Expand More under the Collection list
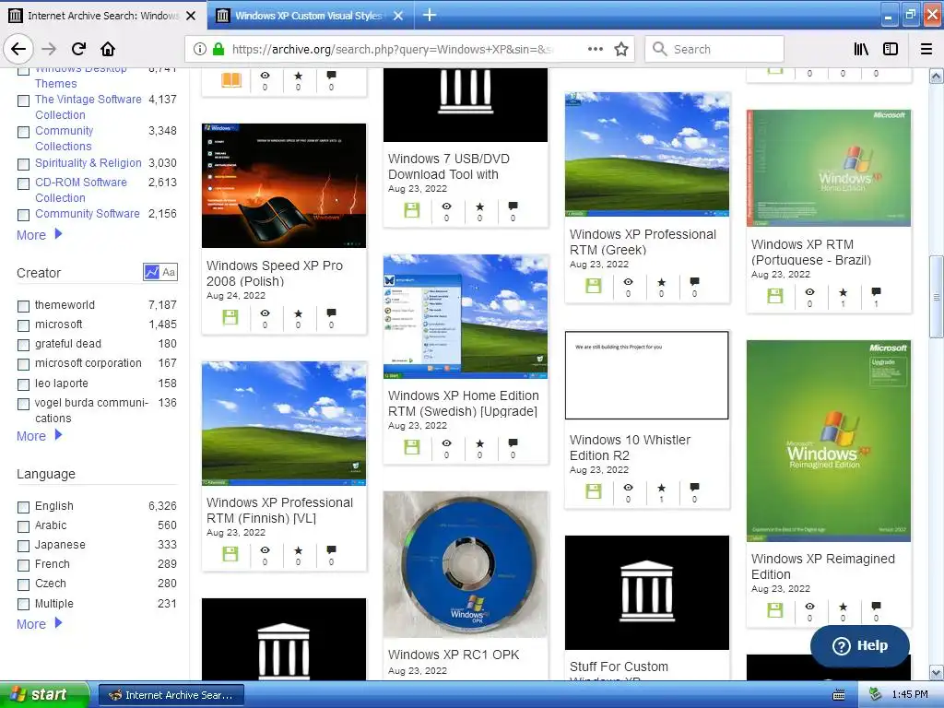 pos(39,235)
